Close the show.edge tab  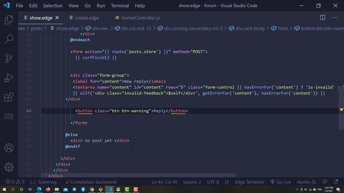pos(57,18)
